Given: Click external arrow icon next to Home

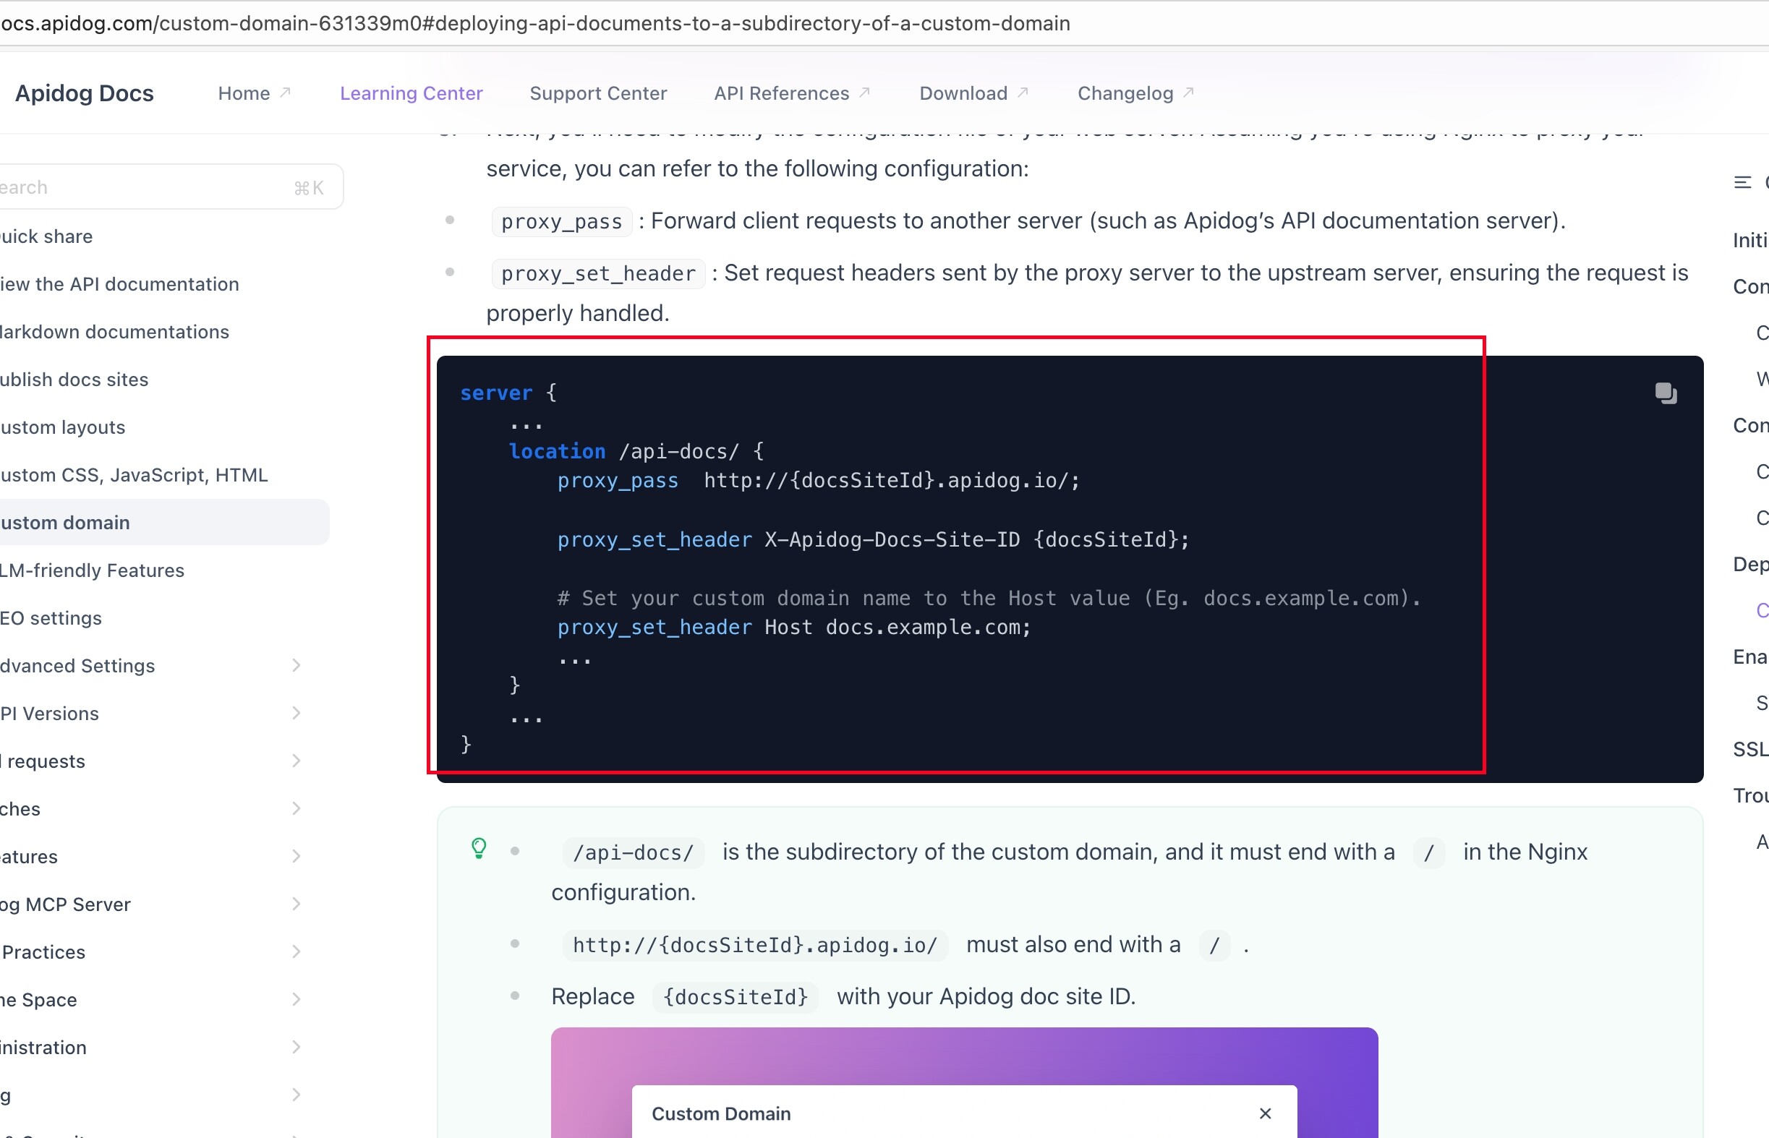Looking at the screenshot, I should click(286, 93).
